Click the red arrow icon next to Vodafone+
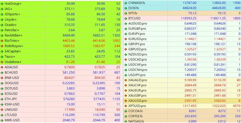The image size is (241, 123). click(2, 62)
